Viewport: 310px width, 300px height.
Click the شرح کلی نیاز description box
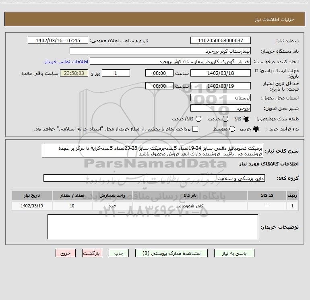click(153, 151)
